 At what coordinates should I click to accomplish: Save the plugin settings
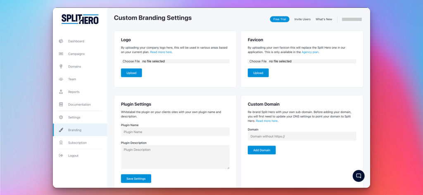[x=136, y=179]
